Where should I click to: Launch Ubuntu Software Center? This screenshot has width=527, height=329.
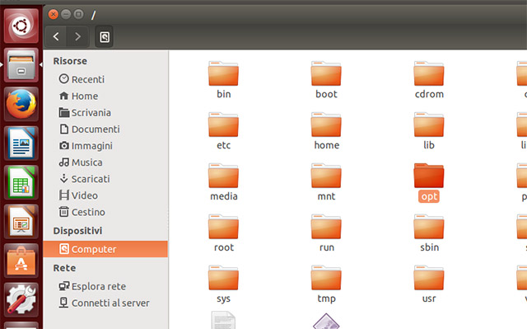[21, 261]
